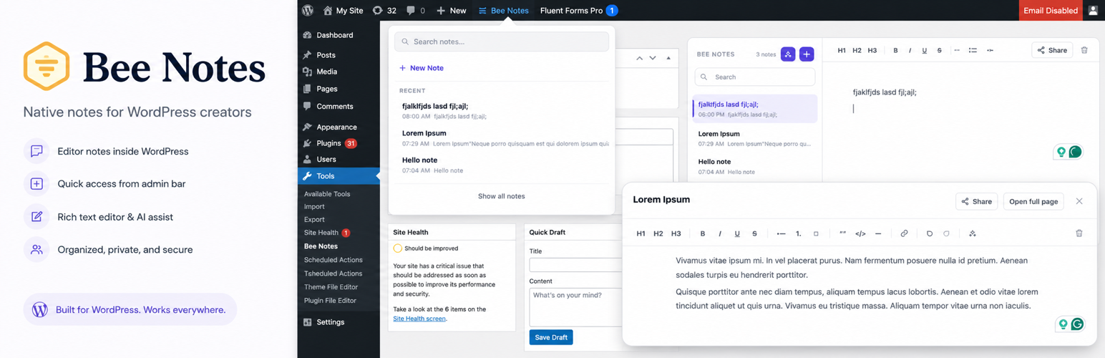Click Share in the Lorem Ipsum popup header
The image size is (1105, 358).
point(976,201)
